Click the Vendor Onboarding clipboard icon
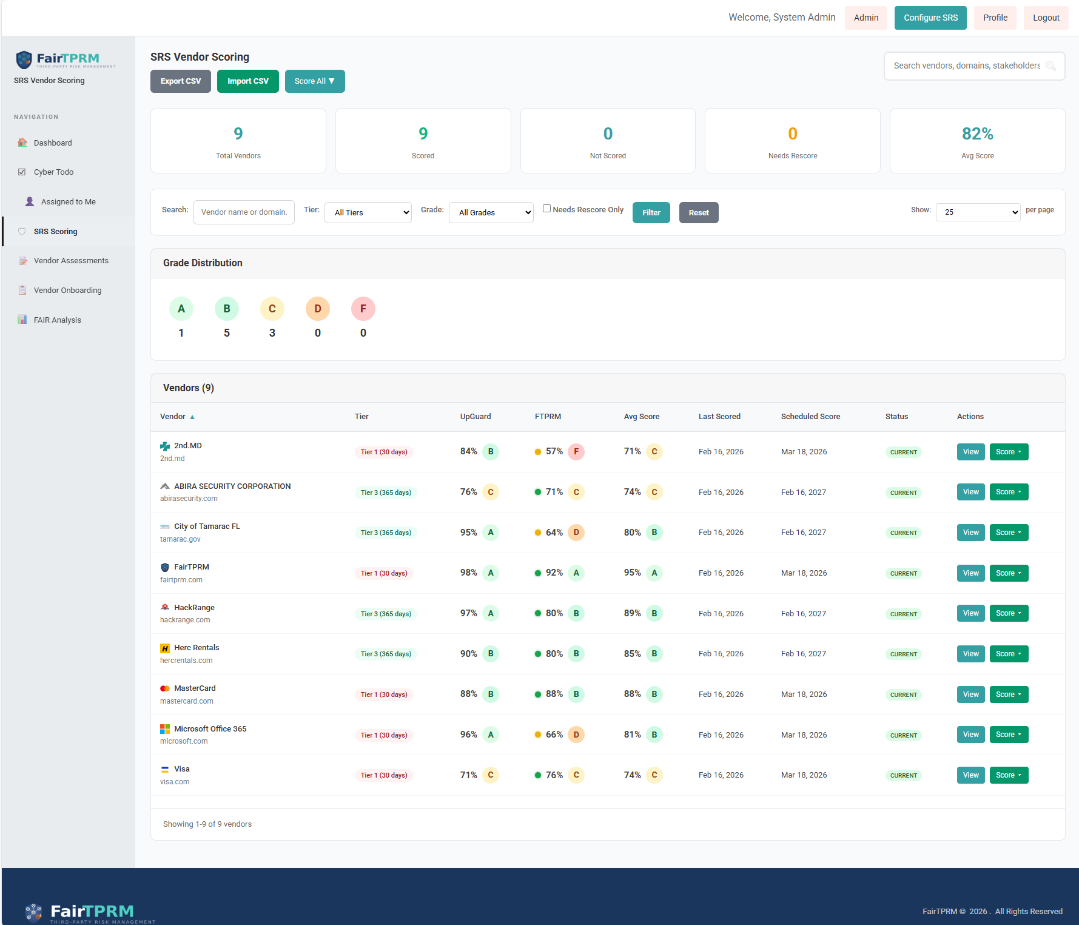This screenshot has width=1079, height=925. pos(22,290)
